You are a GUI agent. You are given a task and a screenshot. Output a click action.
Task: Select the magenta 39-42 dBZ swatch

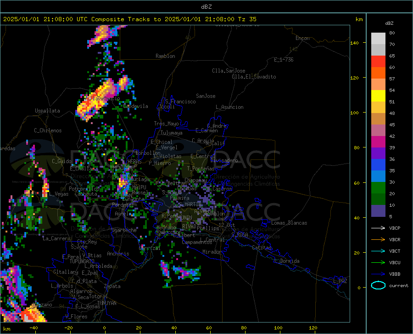click(378, 142)
